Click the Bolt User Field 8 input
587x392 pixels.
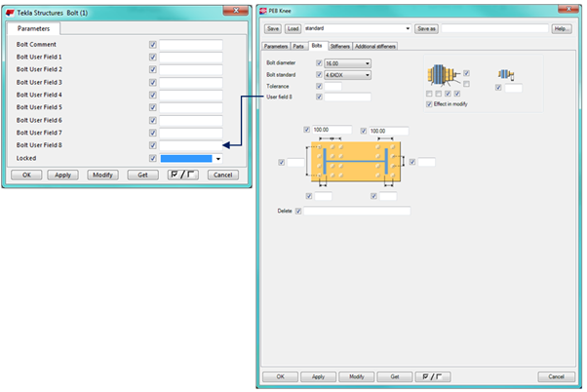[x=190, y=145]
